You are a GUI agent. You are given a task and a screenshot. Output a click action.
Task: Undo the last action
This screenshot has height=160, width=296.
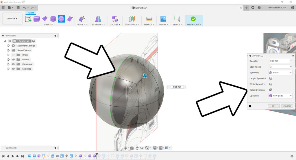(x=24, y=8)
